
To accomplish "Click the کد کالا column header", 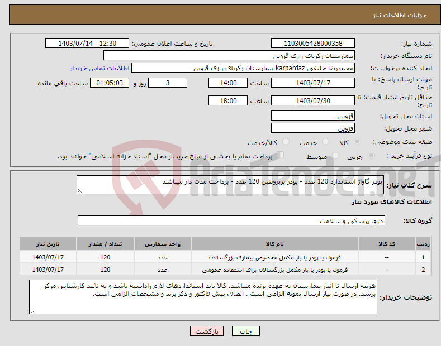I will pos(387,244).
